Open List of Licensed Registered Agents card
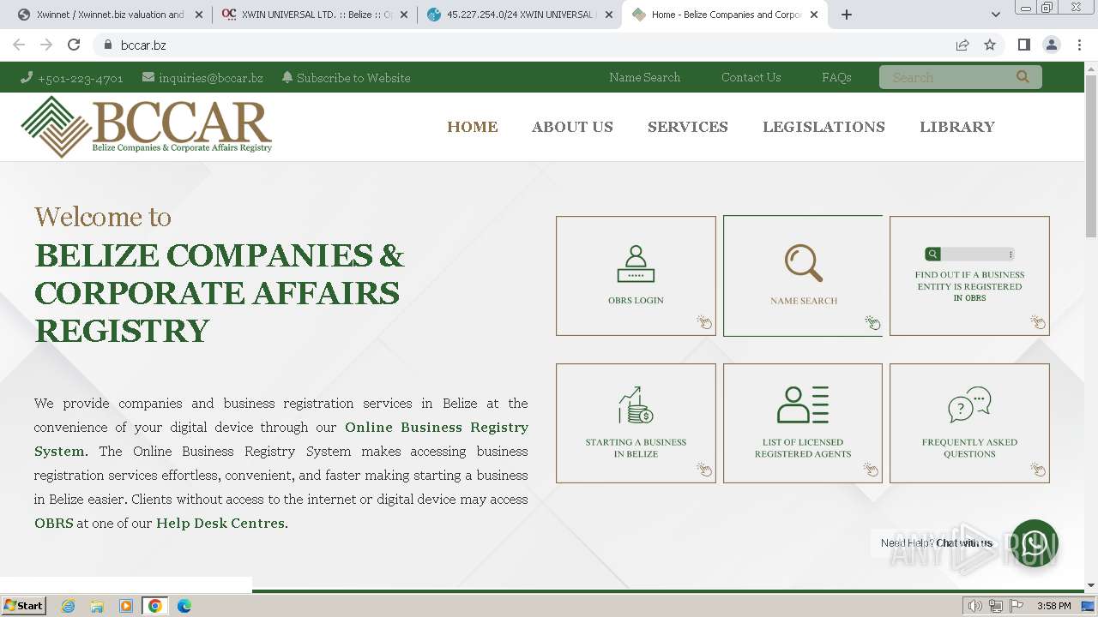Viewport: 1098px width, 617px height. pos(803,423)
